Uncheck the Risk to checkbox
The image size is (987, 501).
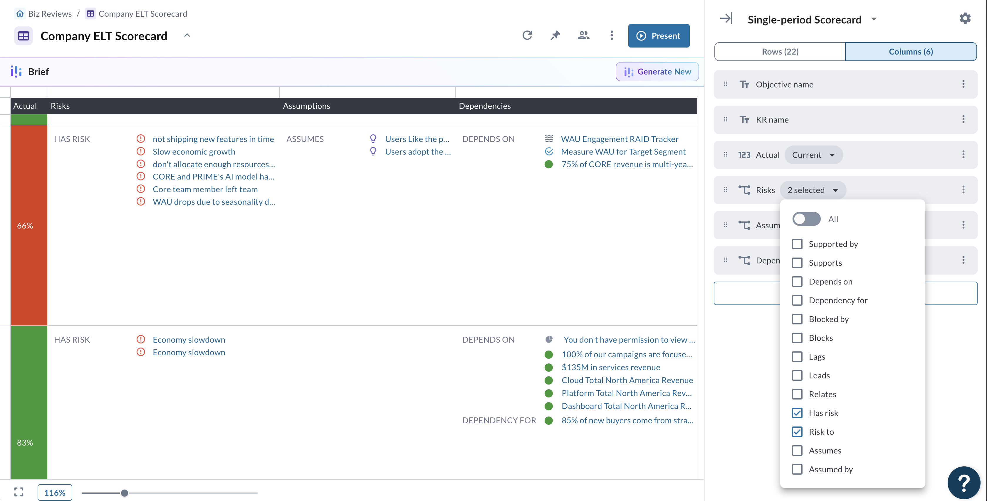click(797, 431)
